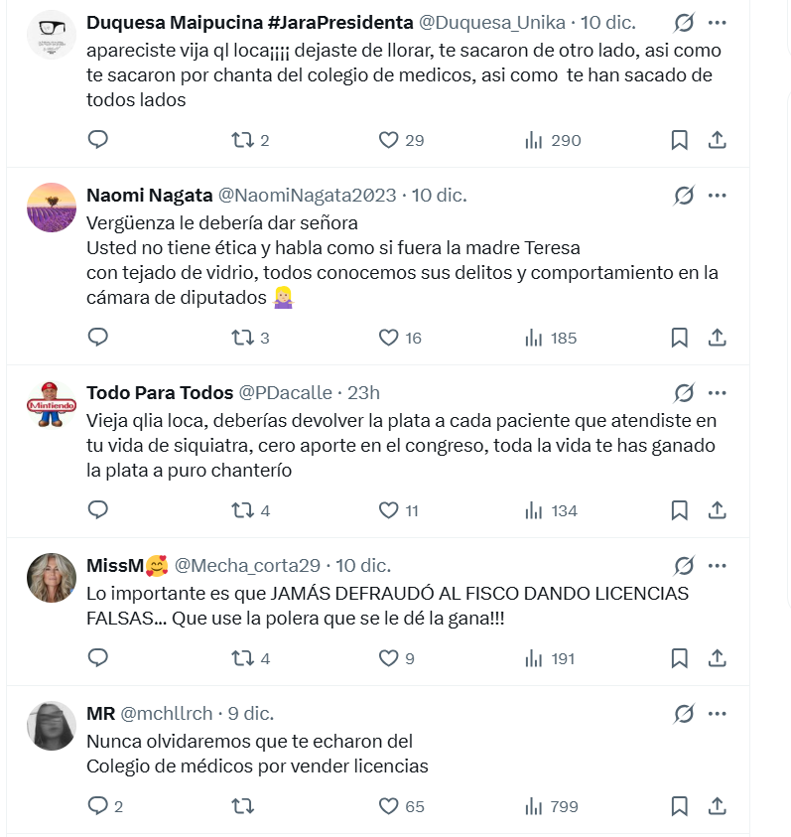Retweet MissM's post with 4 reposts
791x837 pixels.
coord(241,658)
